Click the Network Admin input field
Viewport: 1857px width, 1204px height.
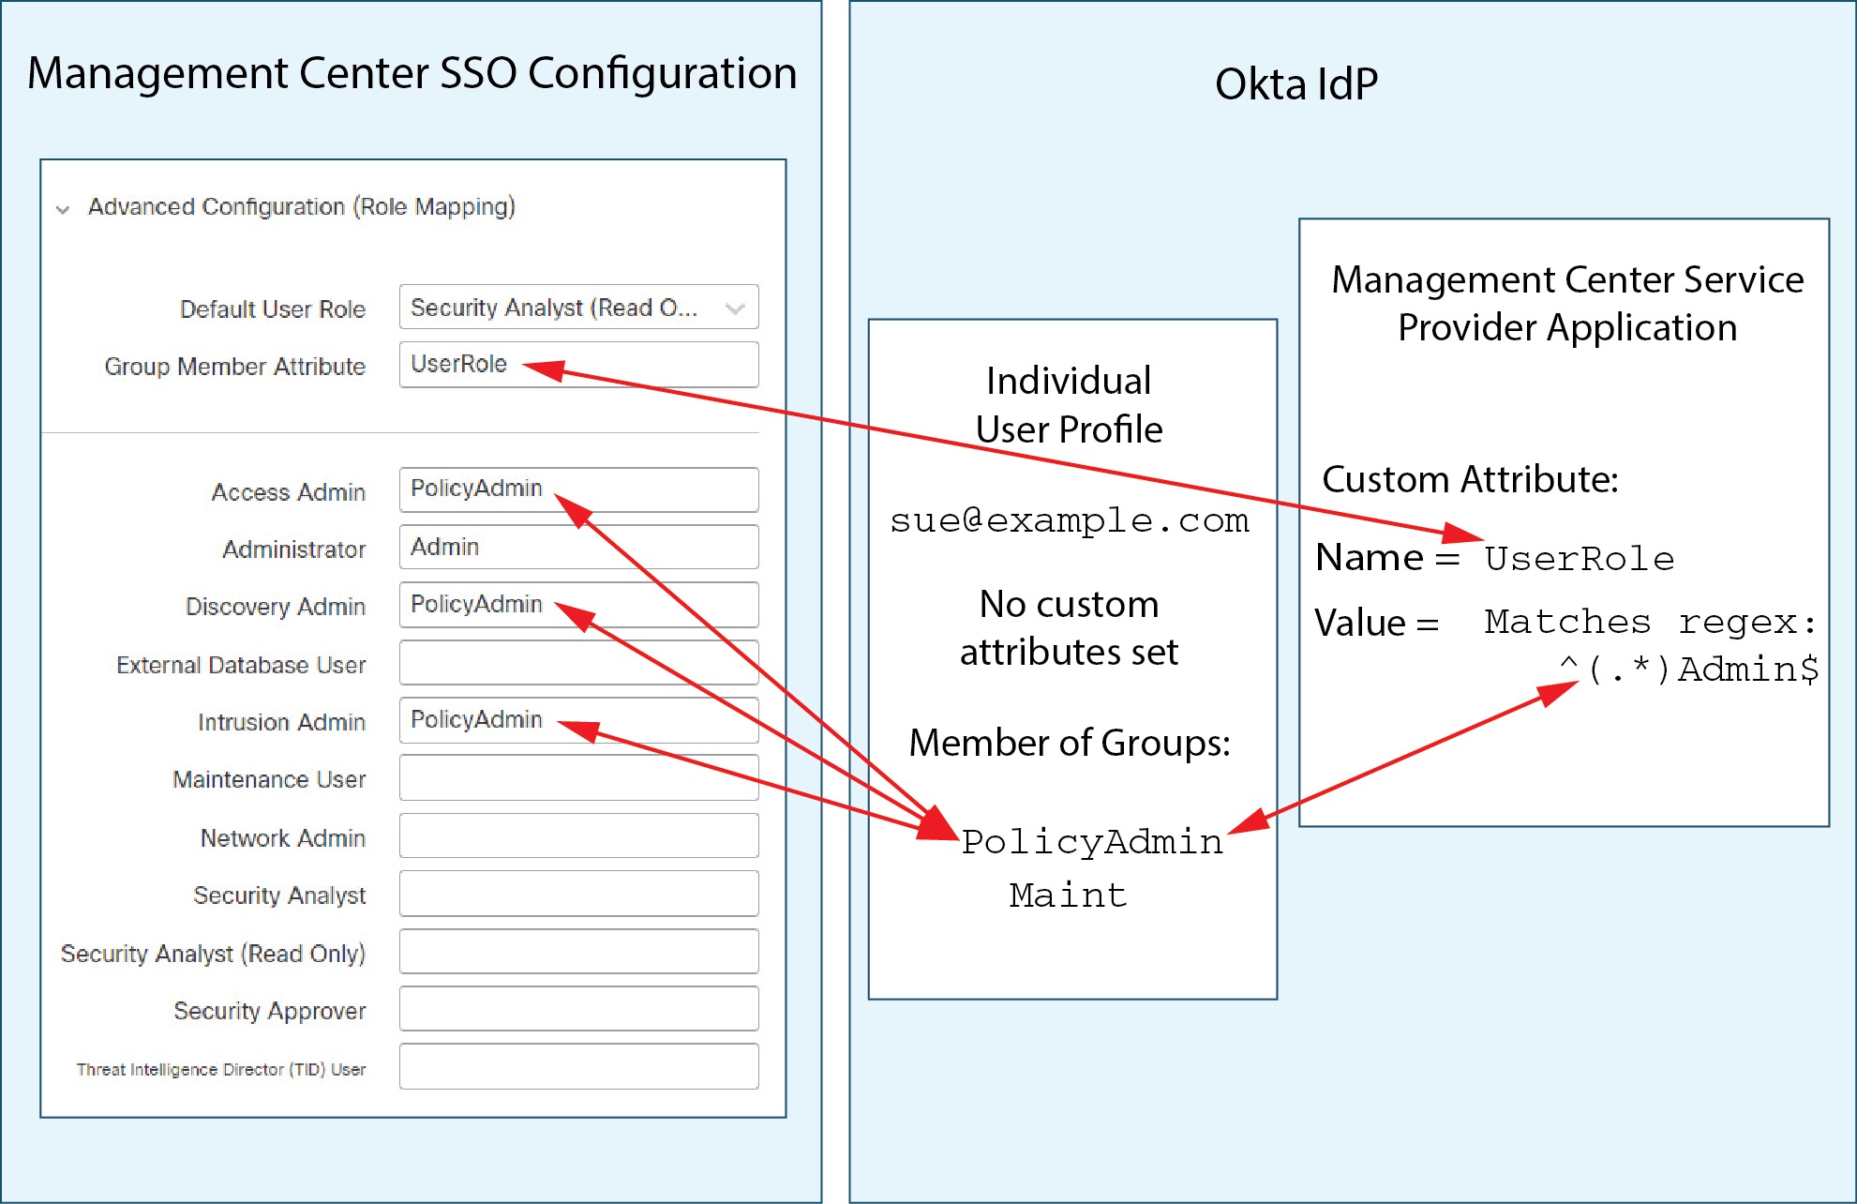point(577,835)
